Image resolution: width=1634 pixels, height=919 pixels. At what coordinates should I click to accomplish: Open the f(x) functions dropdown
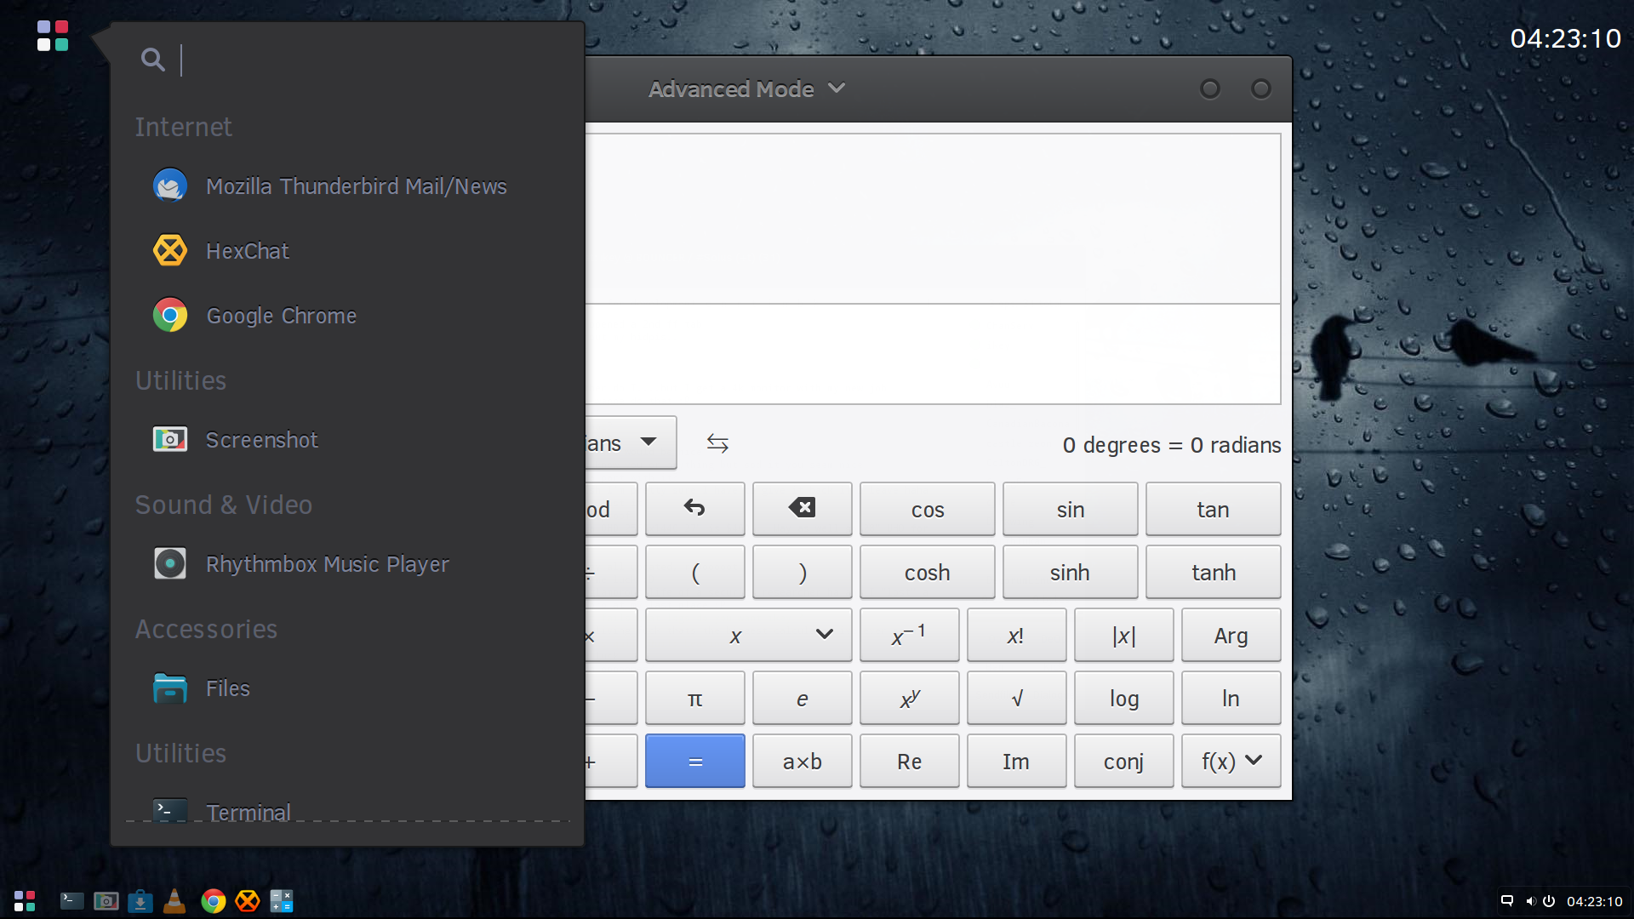[1231, 761]
